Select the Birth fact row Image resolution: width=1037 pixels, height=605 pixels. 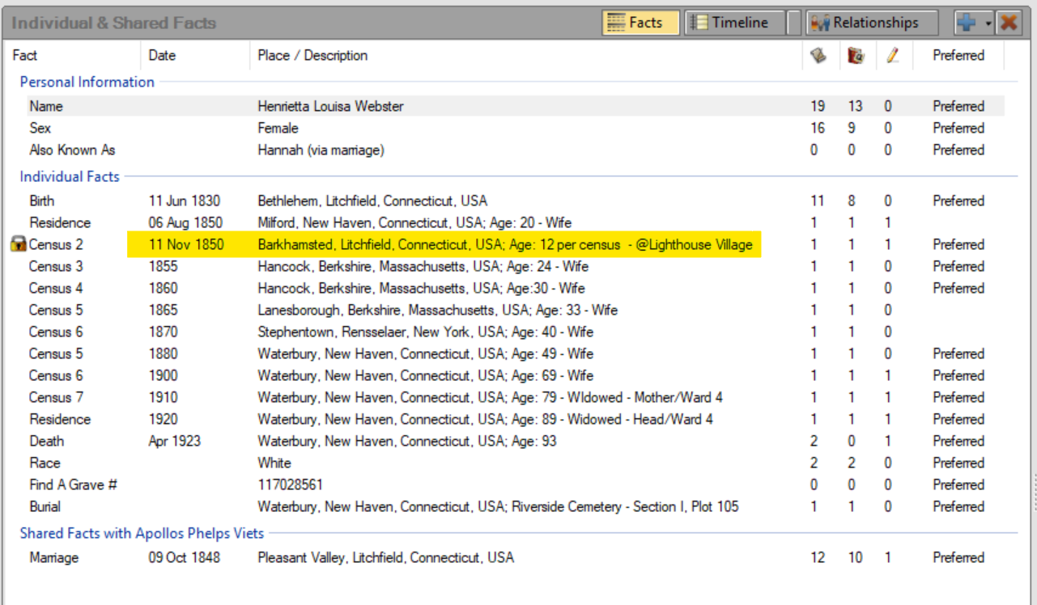pyautogui.click(x=42, y=201)
